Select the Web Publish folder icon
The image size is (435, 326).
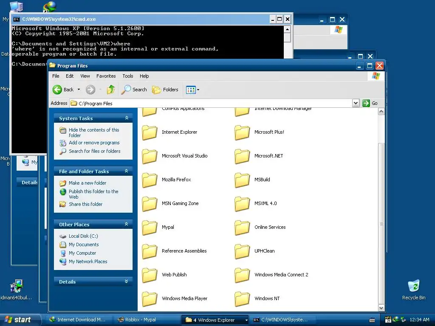point(150,275)
